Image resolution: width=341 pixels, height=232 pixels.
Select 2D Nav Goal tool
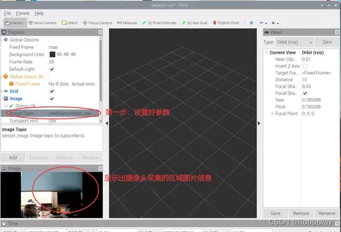tap(194, 23)
